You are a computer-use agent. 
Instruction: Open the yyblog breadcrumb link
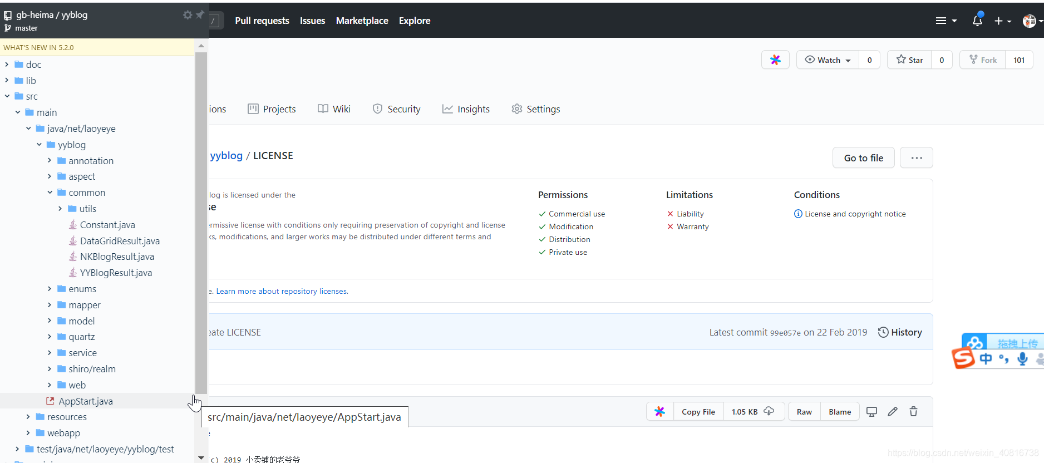[226, 156]
